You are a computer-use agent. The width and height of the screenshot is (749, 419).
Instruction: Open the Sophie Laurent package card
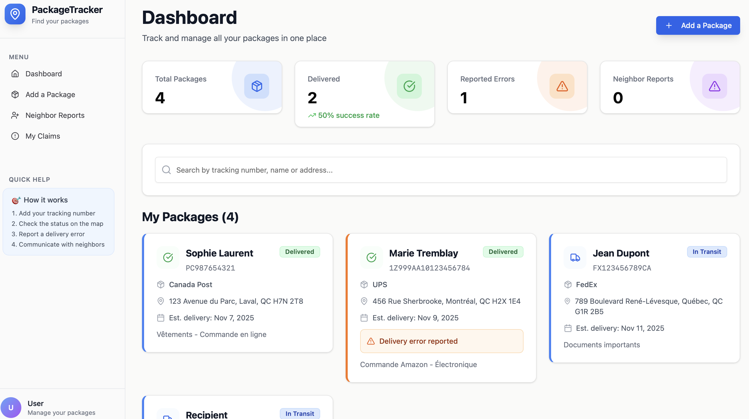(237, 293)
